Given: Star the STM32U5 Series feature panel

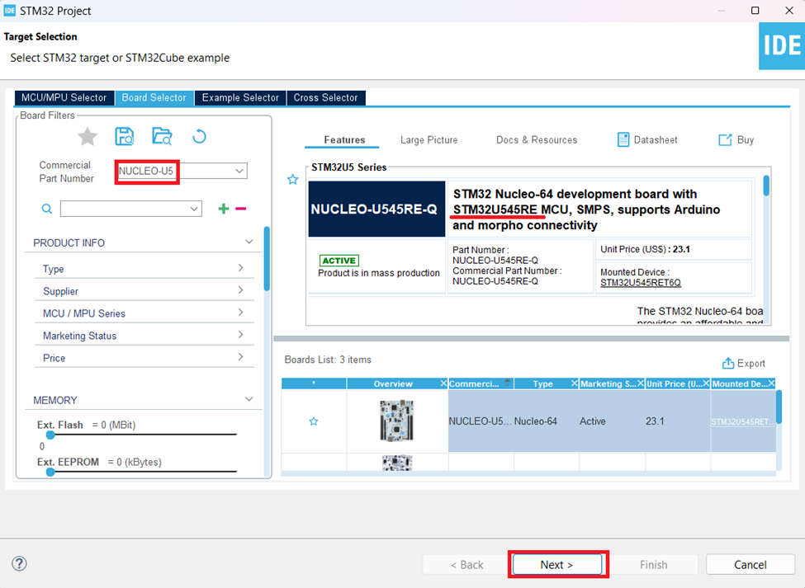Looking at the screenshot, I should coord(292,180).
